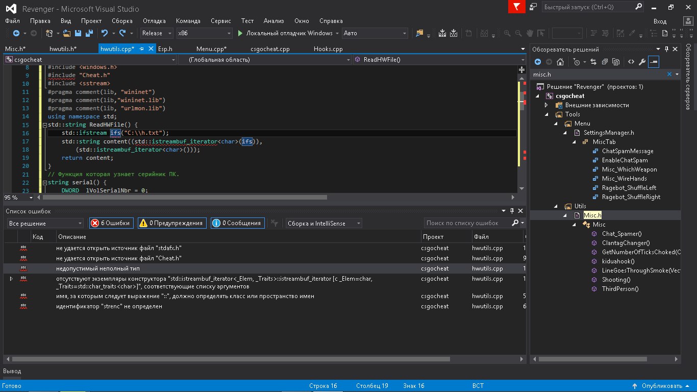697x392 pixels.
Task: Open the Сборка и IntelliSense dropdown
Action: click(x=323, y=223)
